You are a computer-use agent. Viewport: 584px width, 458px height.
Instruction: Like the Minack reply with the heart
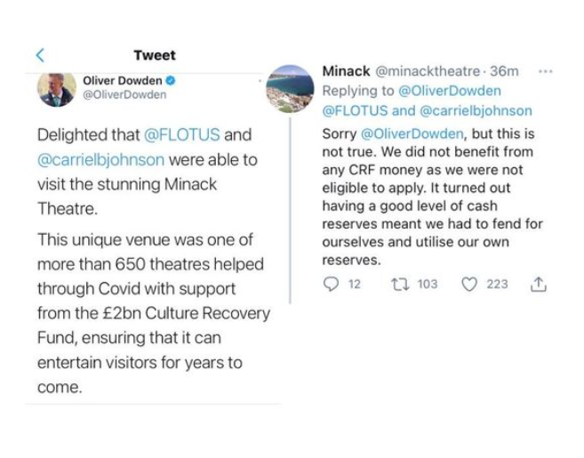click(470, 284)
